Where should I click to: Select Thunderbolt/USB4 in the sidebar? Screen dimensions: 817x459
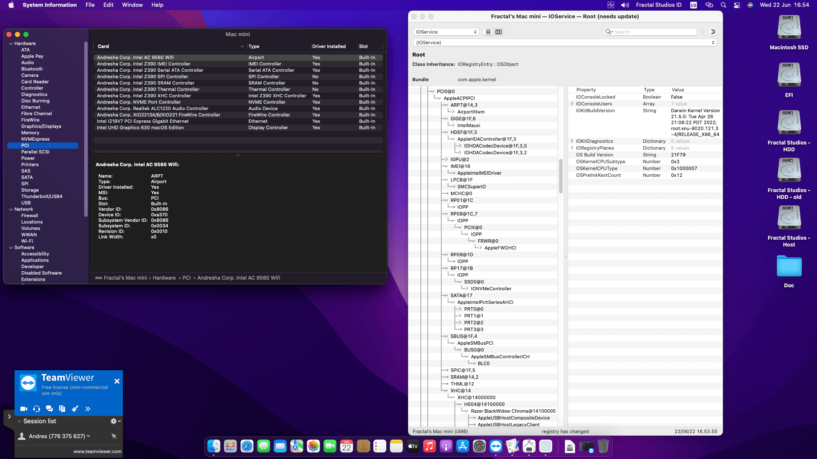(42, 196)
